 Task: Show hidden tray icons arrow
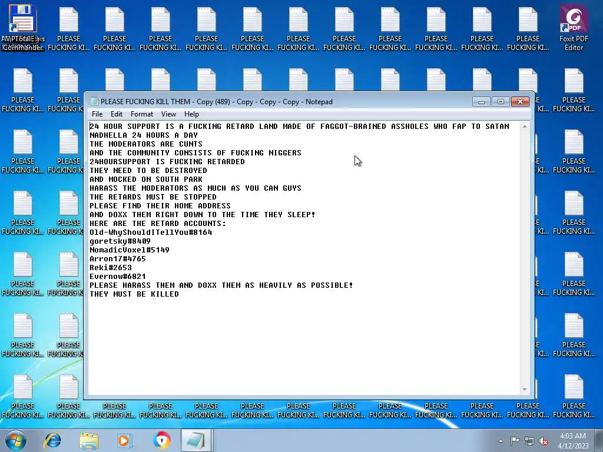501,441
